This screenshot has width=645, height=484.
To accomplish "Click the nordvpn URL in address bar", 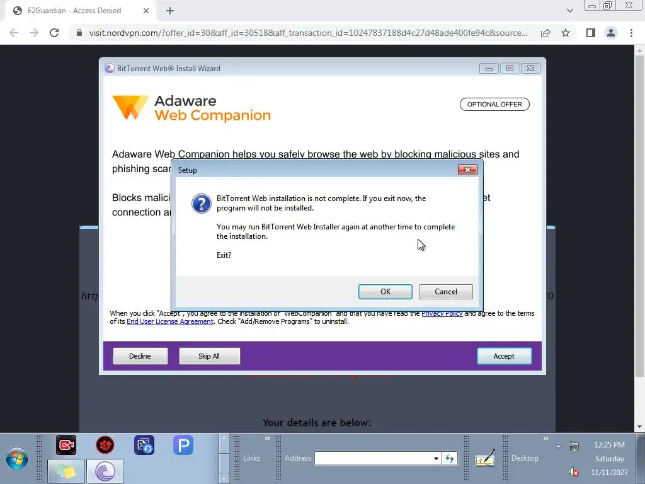I will [309, 33].
